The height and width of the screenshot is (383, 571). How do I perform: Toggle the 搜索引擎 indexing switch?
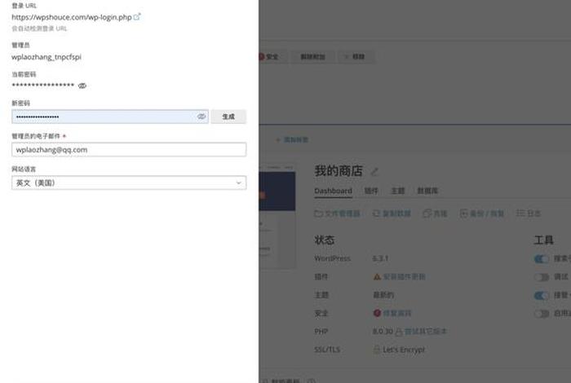click(x=542, y=259)
